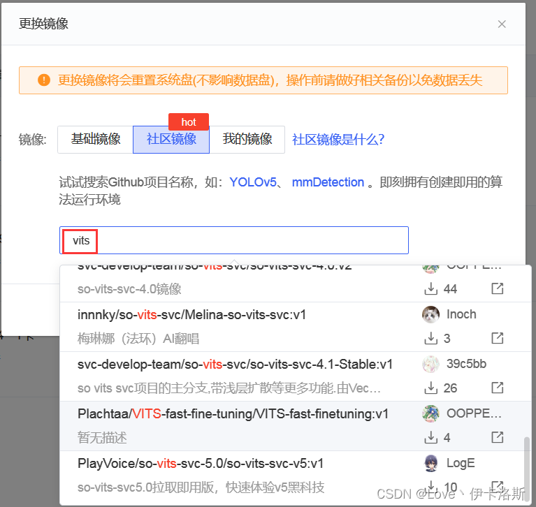
Task: Click the so-vits-svc-4.0镜像 description
Action: (x=129, y=289)
